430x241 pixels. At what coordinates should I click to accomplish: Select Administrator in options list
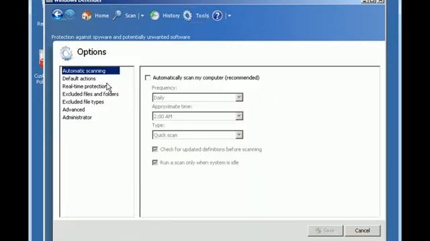[77, 118]
